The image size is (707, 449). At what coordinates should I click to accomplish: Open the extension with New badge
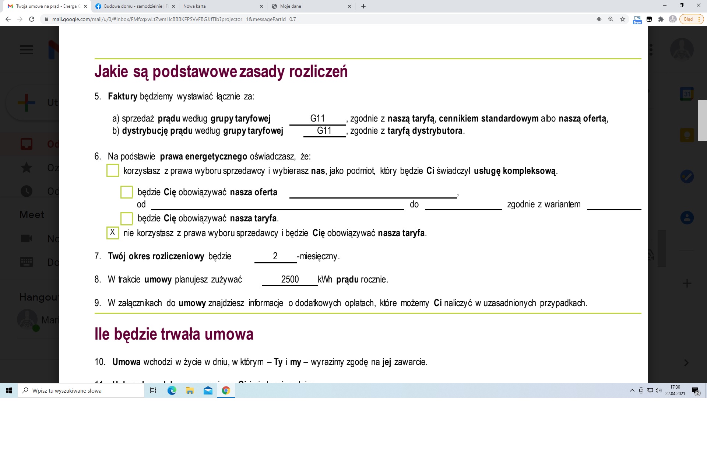[x=637, y=20]
